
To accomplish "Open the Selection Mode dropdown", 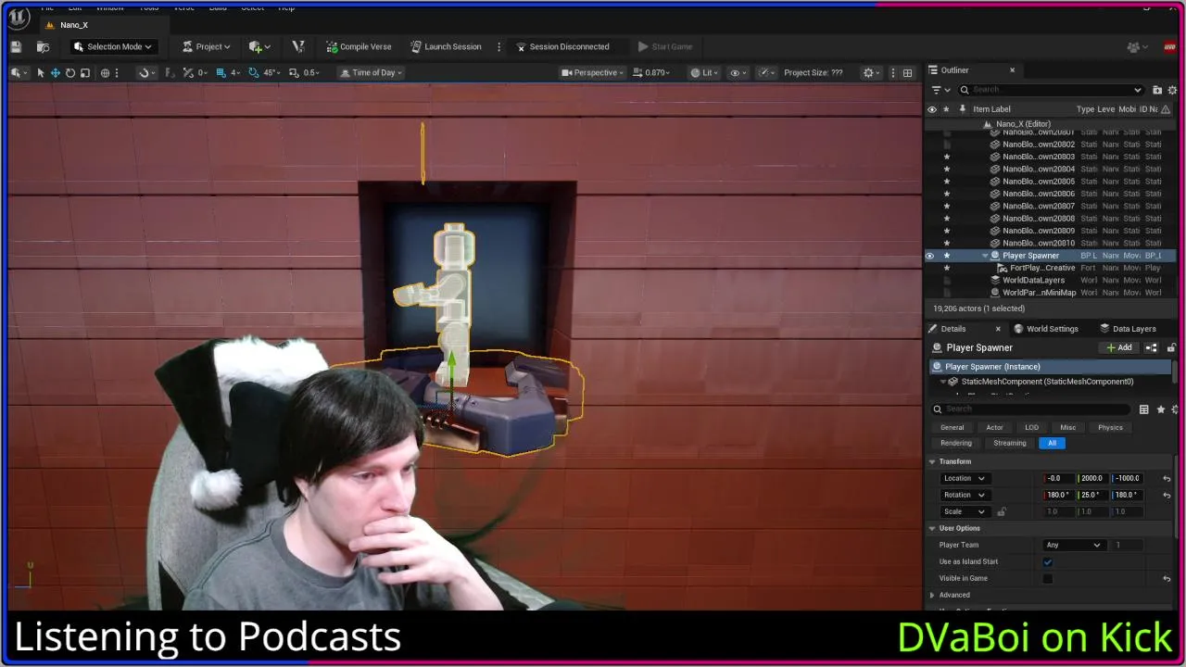I will tap(112, 46).
